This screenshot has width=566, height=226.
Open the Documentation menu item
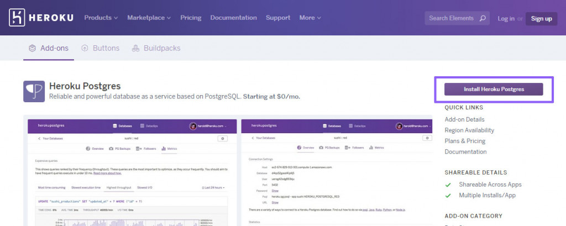tap(234, 18)
